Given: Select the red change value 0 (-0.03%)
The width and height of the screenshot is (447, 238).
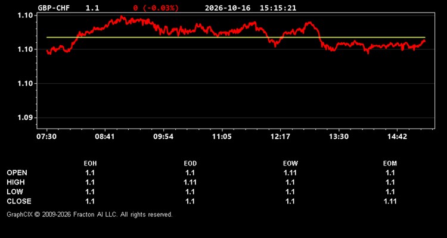Looking at the screenshot, I should 156,8.
